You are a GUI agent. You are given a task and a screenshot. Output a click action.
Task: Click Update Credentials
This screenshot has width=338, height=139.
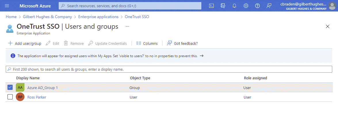[108, 43]
